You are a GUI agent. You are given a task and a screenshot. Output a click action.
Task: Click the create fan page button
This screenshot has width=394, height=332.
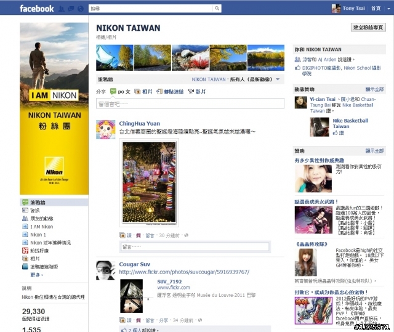coord(368,27)
